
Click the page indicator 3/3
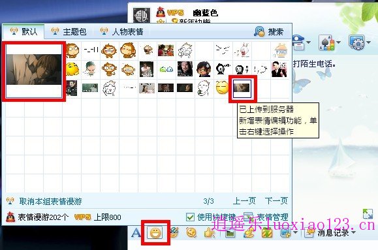point(208,201)
